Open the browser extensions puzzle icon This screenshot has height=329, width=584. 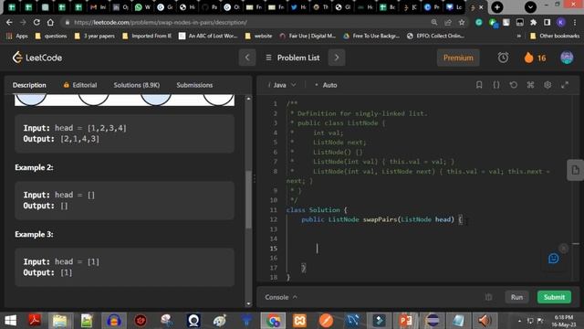click(x=533, y=22)
